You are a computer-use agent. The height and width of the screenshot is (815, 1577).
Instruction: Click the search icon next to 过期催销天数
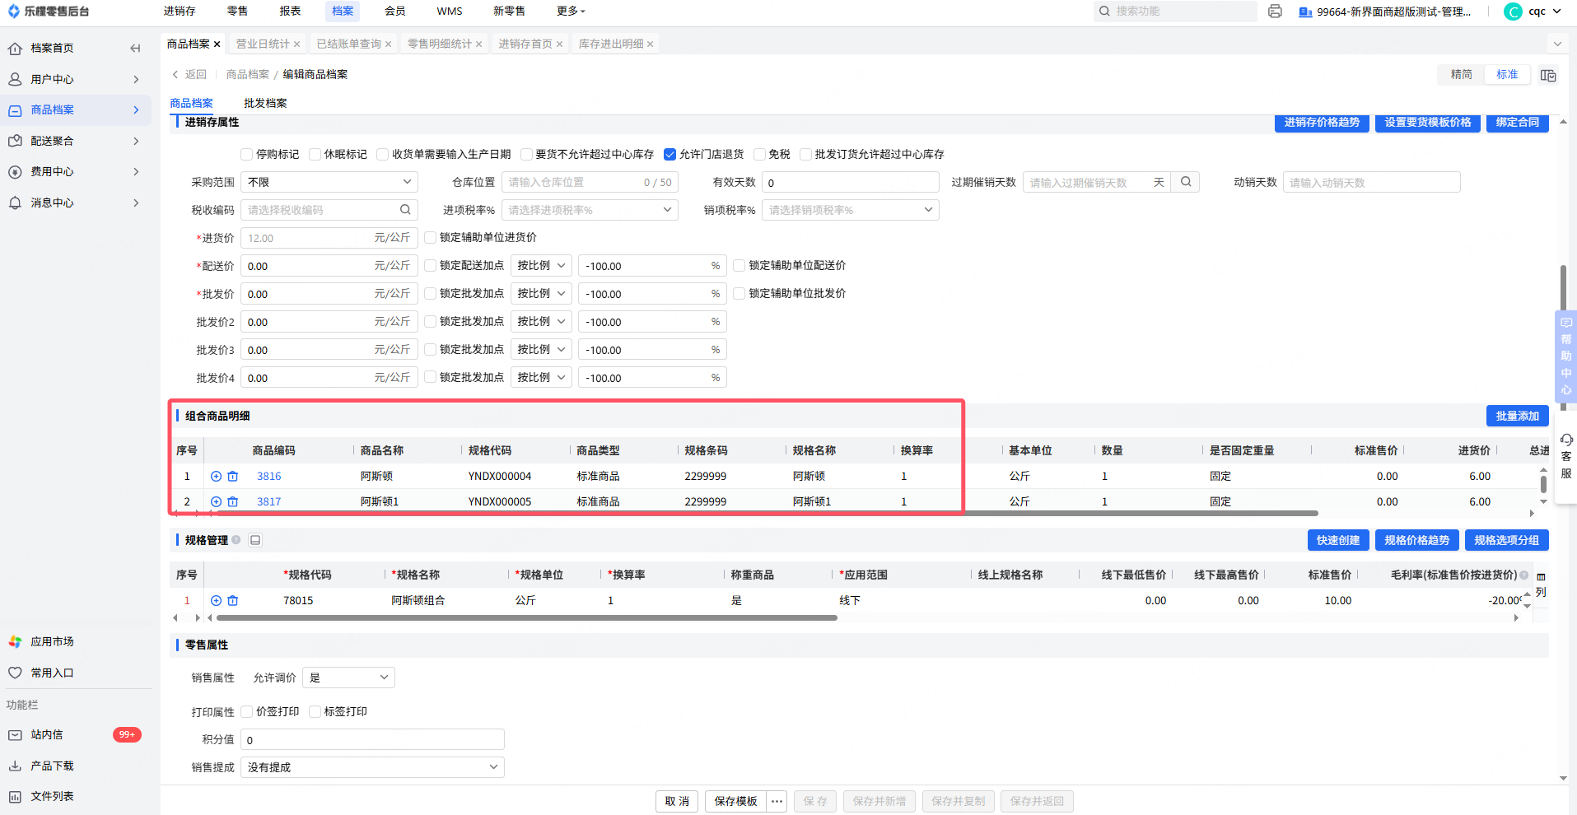coord(1186,182)
